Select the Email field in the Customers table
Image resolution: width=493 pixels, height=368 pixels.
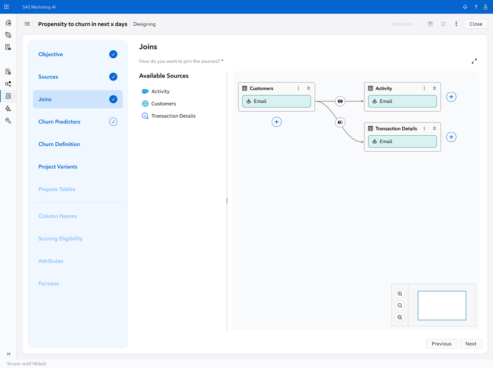(276, 101)
